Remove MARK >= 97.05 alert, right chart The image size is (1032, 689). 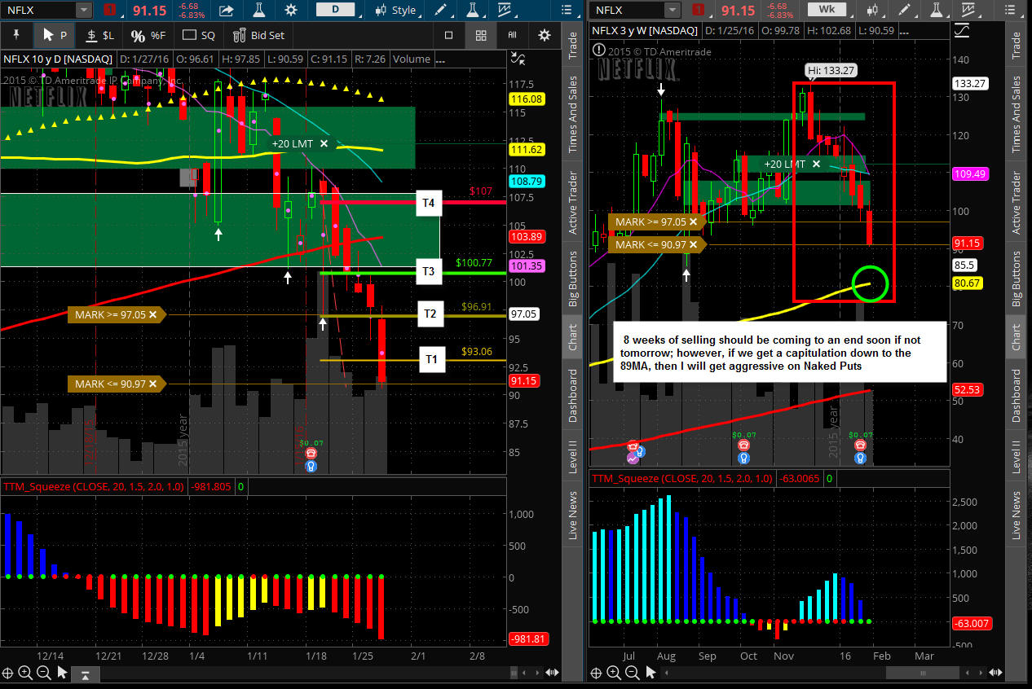(694, 221)
